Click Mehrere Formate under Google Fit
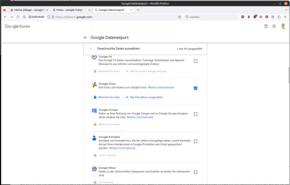This screenshot has width=290, height=185. pos(107,71)
